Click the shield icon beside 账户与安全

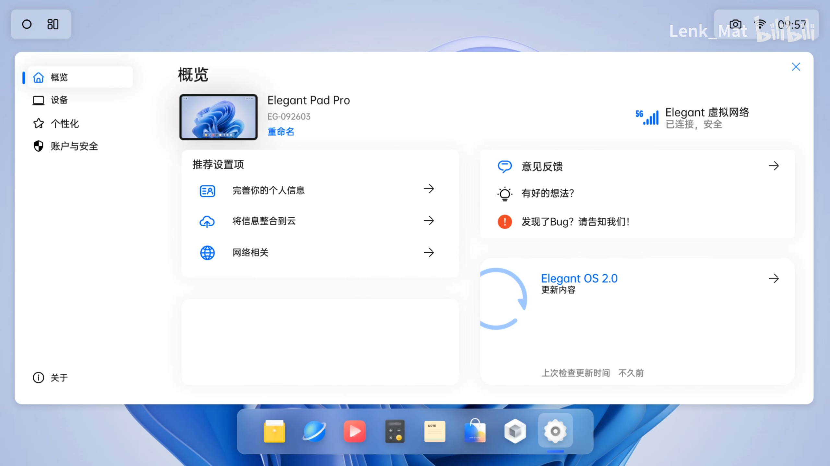click(39, 146)
